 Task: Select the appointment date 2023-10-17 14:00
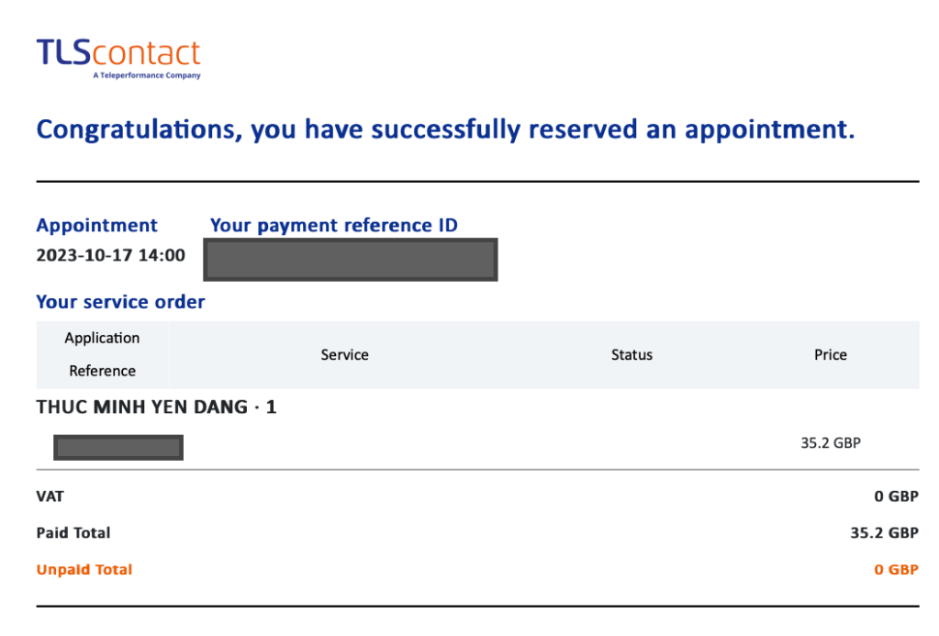click(x=110, y=256)
